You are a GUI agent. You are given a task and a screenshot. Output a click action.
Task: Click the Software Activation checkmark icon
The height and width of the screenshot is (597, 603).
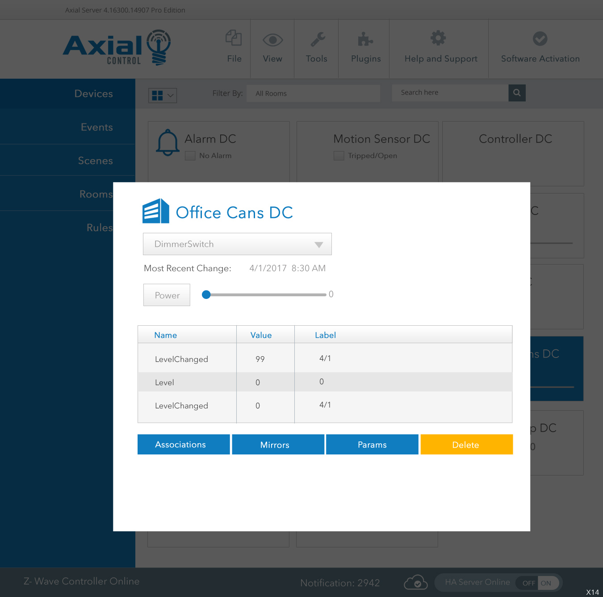pyautogui.click(x=540, y=39)
